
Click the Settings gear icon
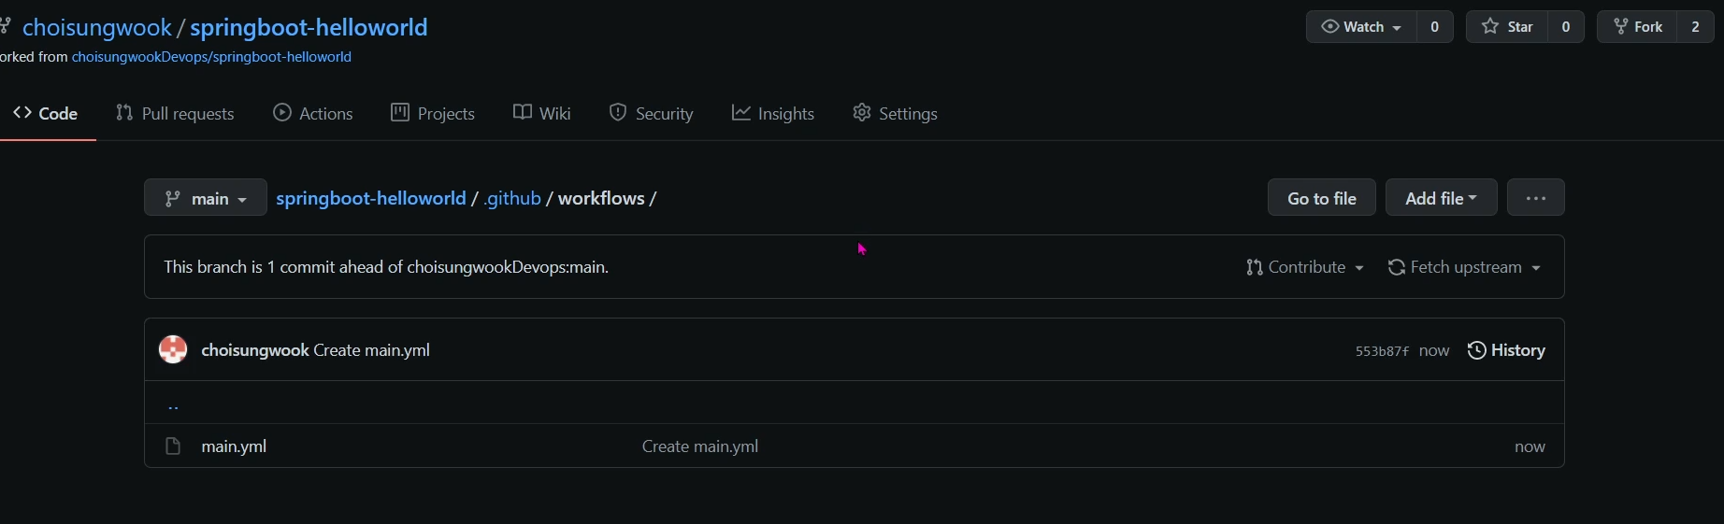click(862, 113)
